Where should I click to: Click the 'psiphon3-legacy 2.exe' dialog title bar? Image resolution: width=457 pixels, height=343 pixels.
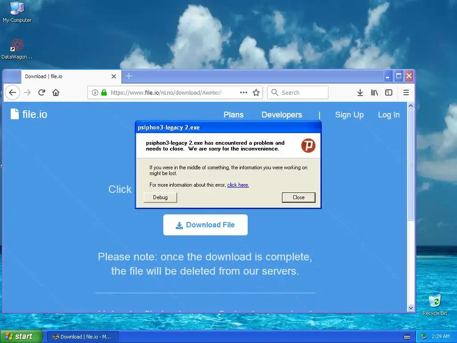tap(228, 127)
